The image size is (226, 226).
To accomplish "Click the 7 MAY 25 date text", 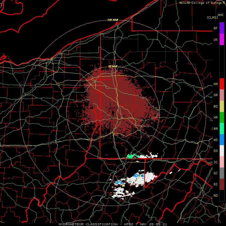I will click(144, 224).
